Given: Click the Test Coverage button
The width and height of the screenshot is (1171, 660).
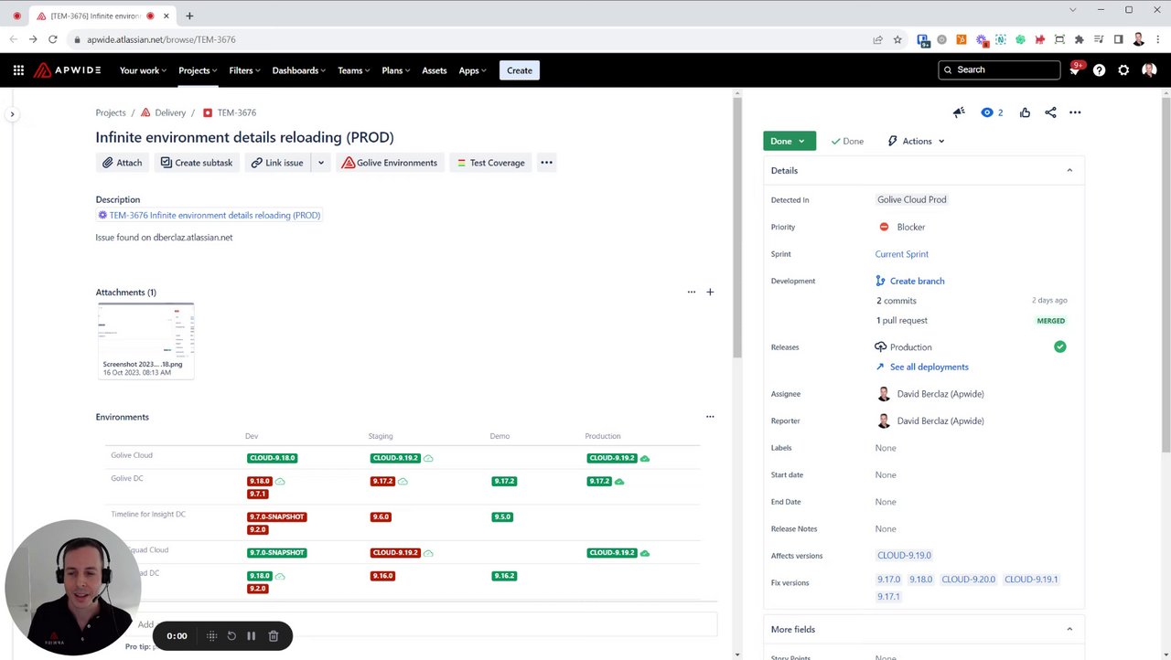Looking at the screenshot, I should tap(491, 163).
